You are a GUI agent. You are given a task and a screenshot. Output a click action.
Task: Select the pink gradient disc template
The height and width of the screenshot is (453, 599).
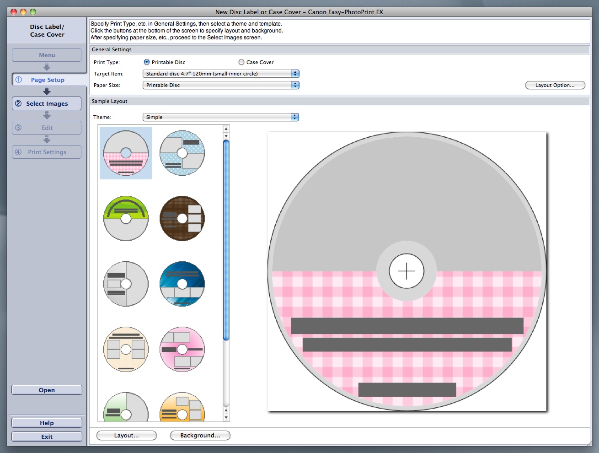click(x=182, y=349)
